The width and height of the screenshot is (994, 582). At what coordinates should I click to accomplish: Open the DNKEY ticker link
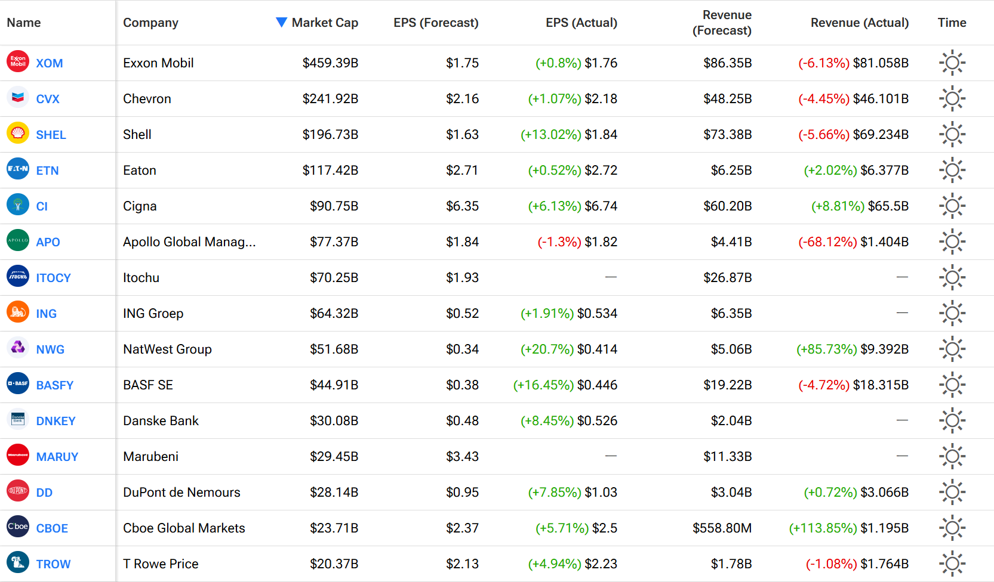point(56,421)
